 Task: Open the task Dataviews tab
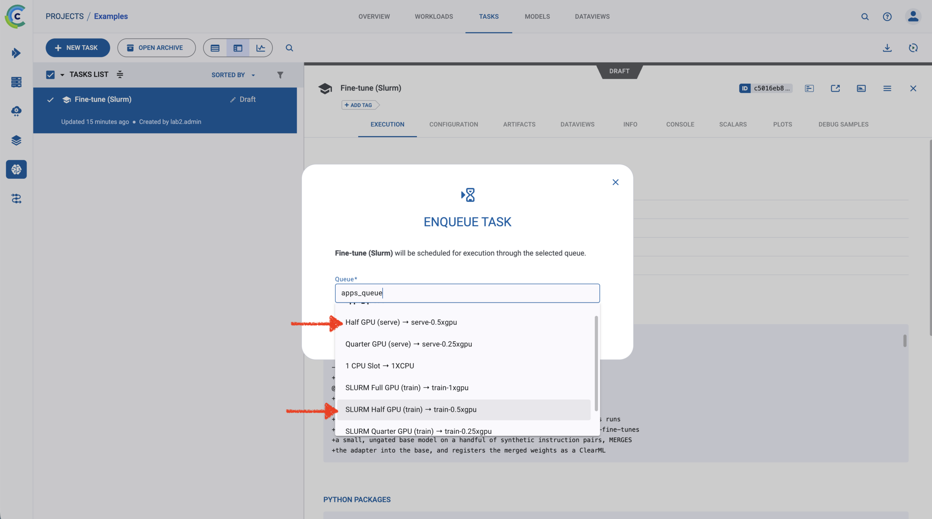tap(577, 124)
